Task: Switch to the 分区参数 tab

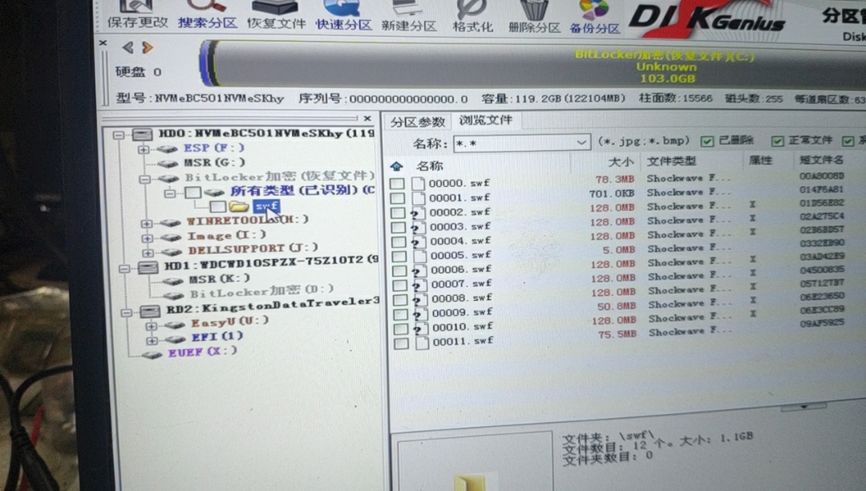Action: tap(418, 121)
